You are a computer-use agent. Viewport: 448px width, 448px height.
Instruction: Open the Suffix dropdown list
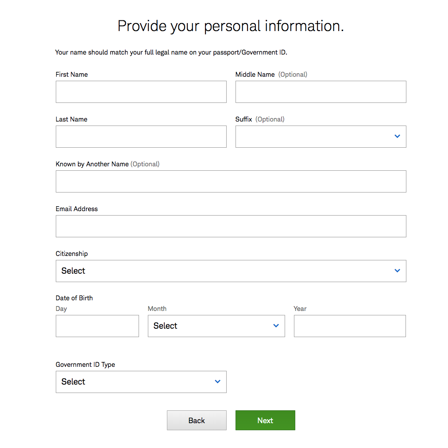pyautogui.click(x=321, y=136)
